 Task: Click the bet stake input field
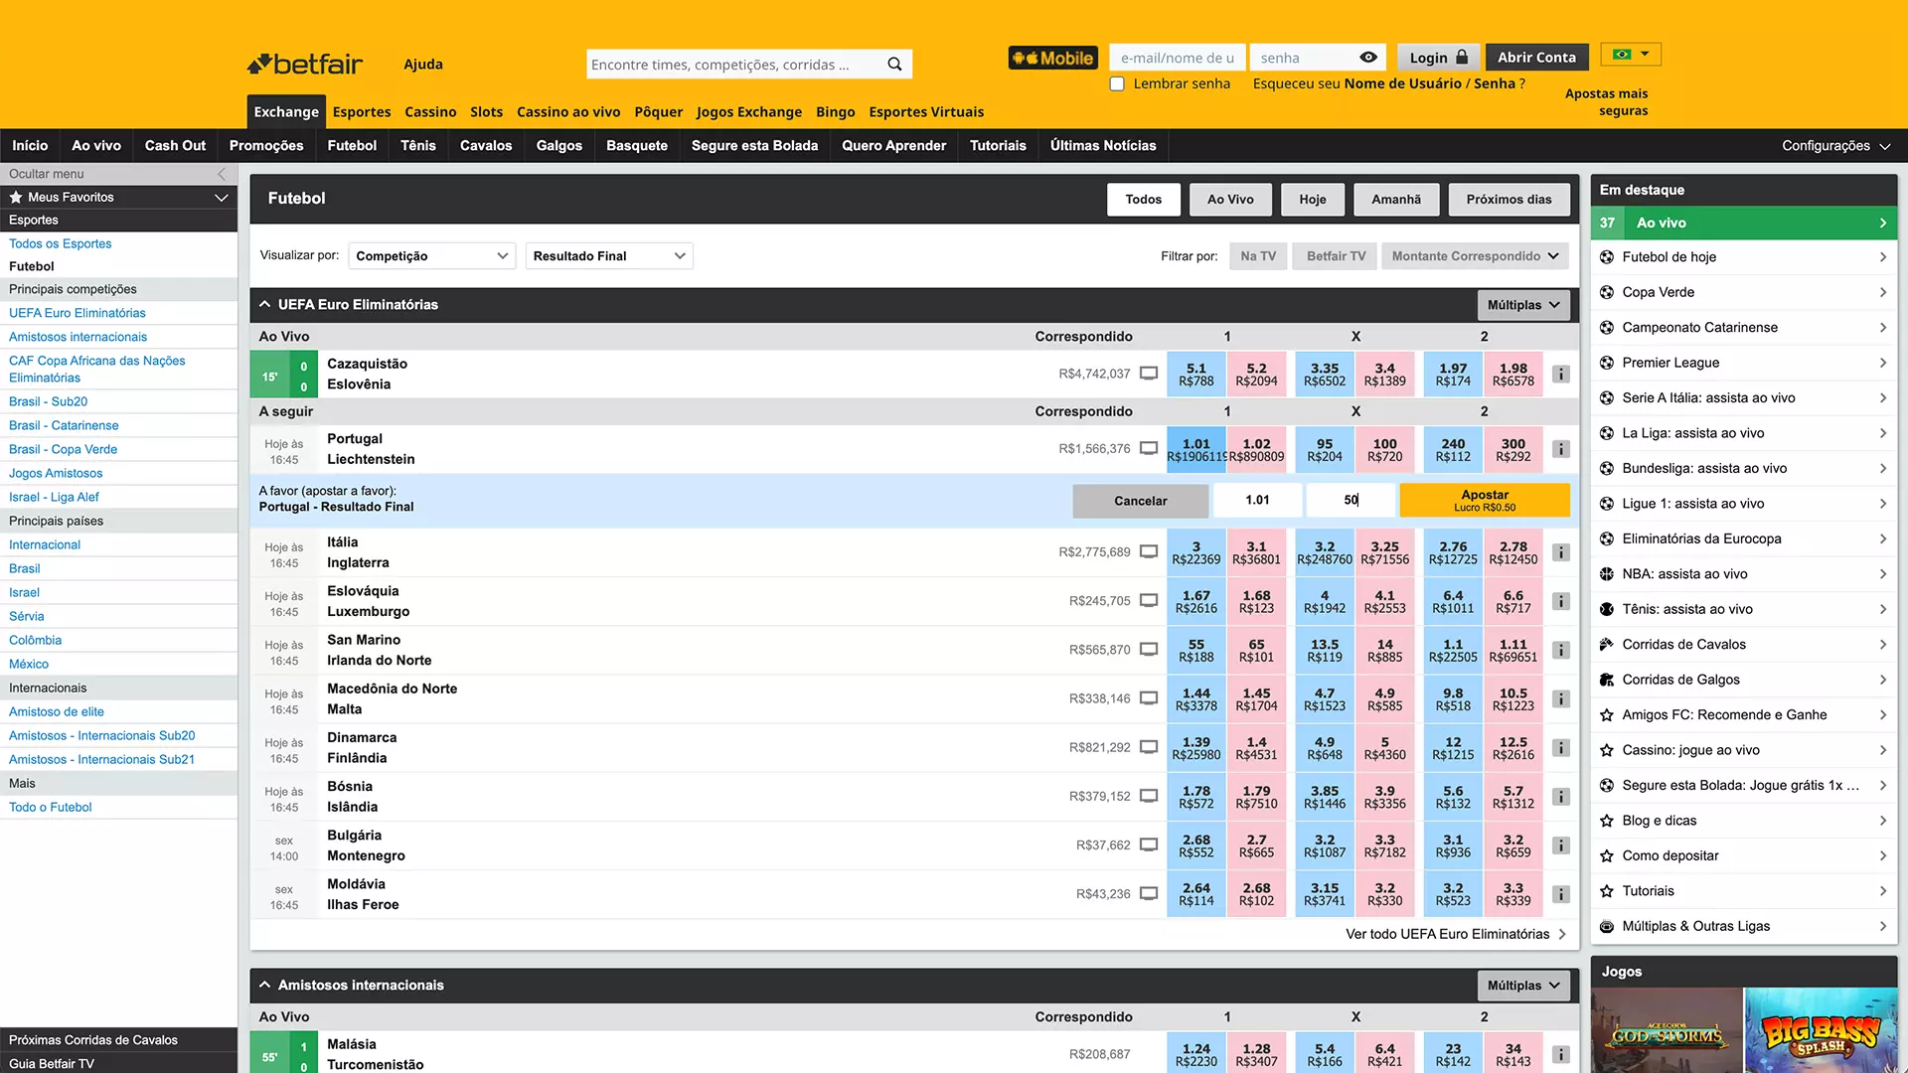(x=1350, y=501)
